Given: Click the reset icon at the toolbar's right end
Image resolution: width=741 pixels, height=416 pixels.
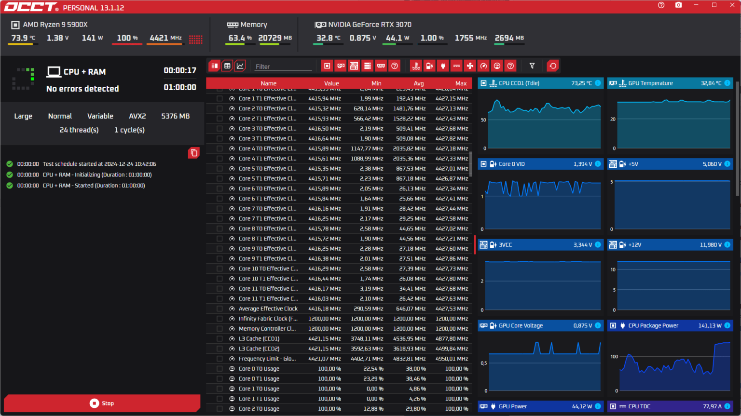Looking at the screenshot, I should click(552, 66).
